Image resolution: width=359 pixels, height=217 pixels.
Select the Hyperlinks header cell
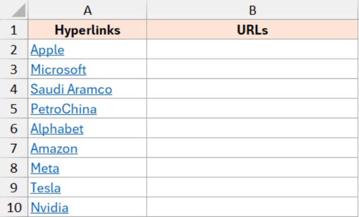tap(87, 30)
